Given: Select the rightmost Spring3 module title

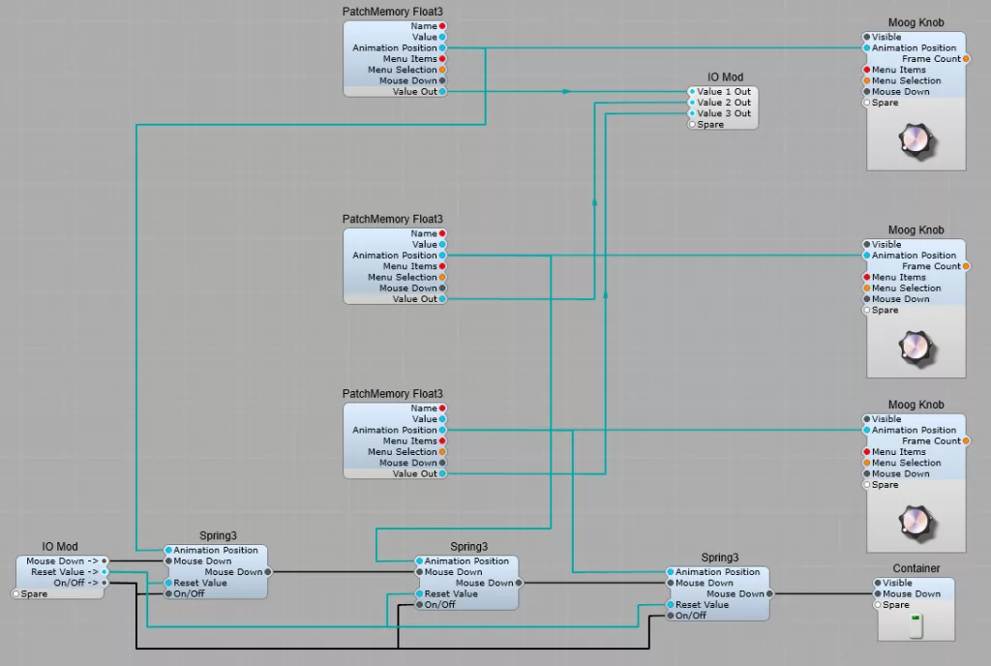Looking at the screenshot, I should click(719, 558).
